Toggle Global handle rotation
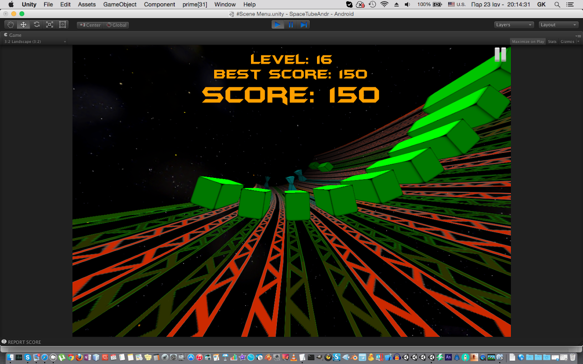The width and height of the screenshot is (583, 364). pos(117,25)
